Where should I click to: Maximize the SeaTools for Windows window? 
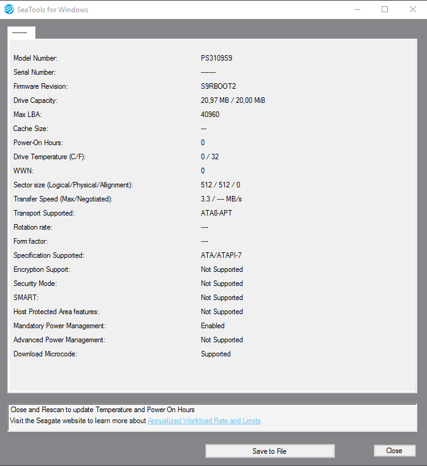pos(385,10)
